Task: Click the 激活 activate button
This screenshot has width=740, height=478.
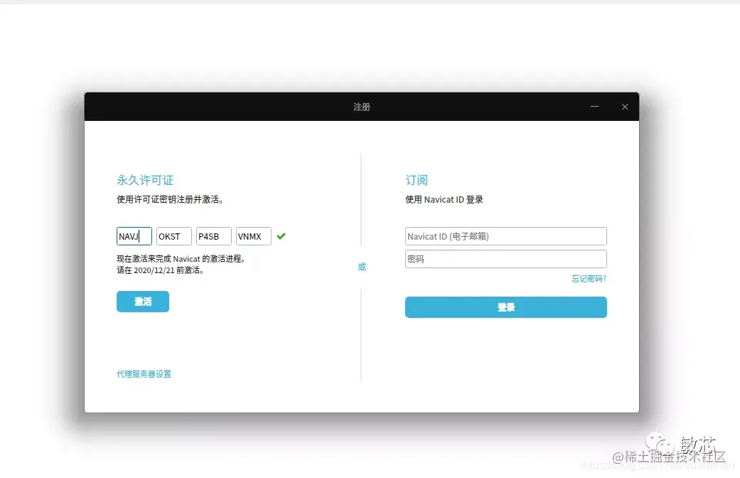Action: 142,302
